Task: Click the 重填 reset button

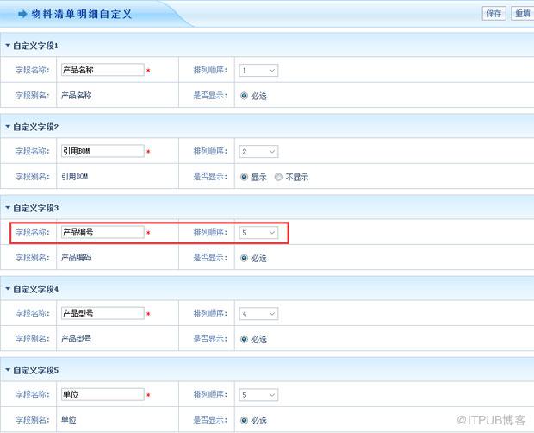Action: 523,14
